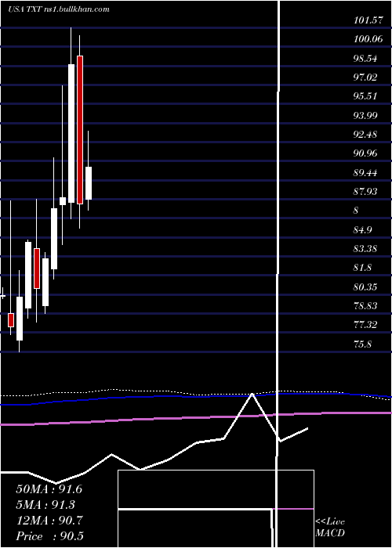This screenshot has height=548, width=392.
Task: Click the 101.57 price axis label
Action: pos(368,20)
